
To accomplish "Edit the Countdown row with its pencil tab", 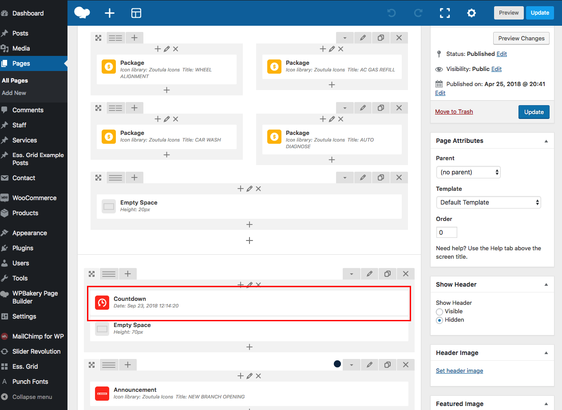I will [x=369, y=274].
